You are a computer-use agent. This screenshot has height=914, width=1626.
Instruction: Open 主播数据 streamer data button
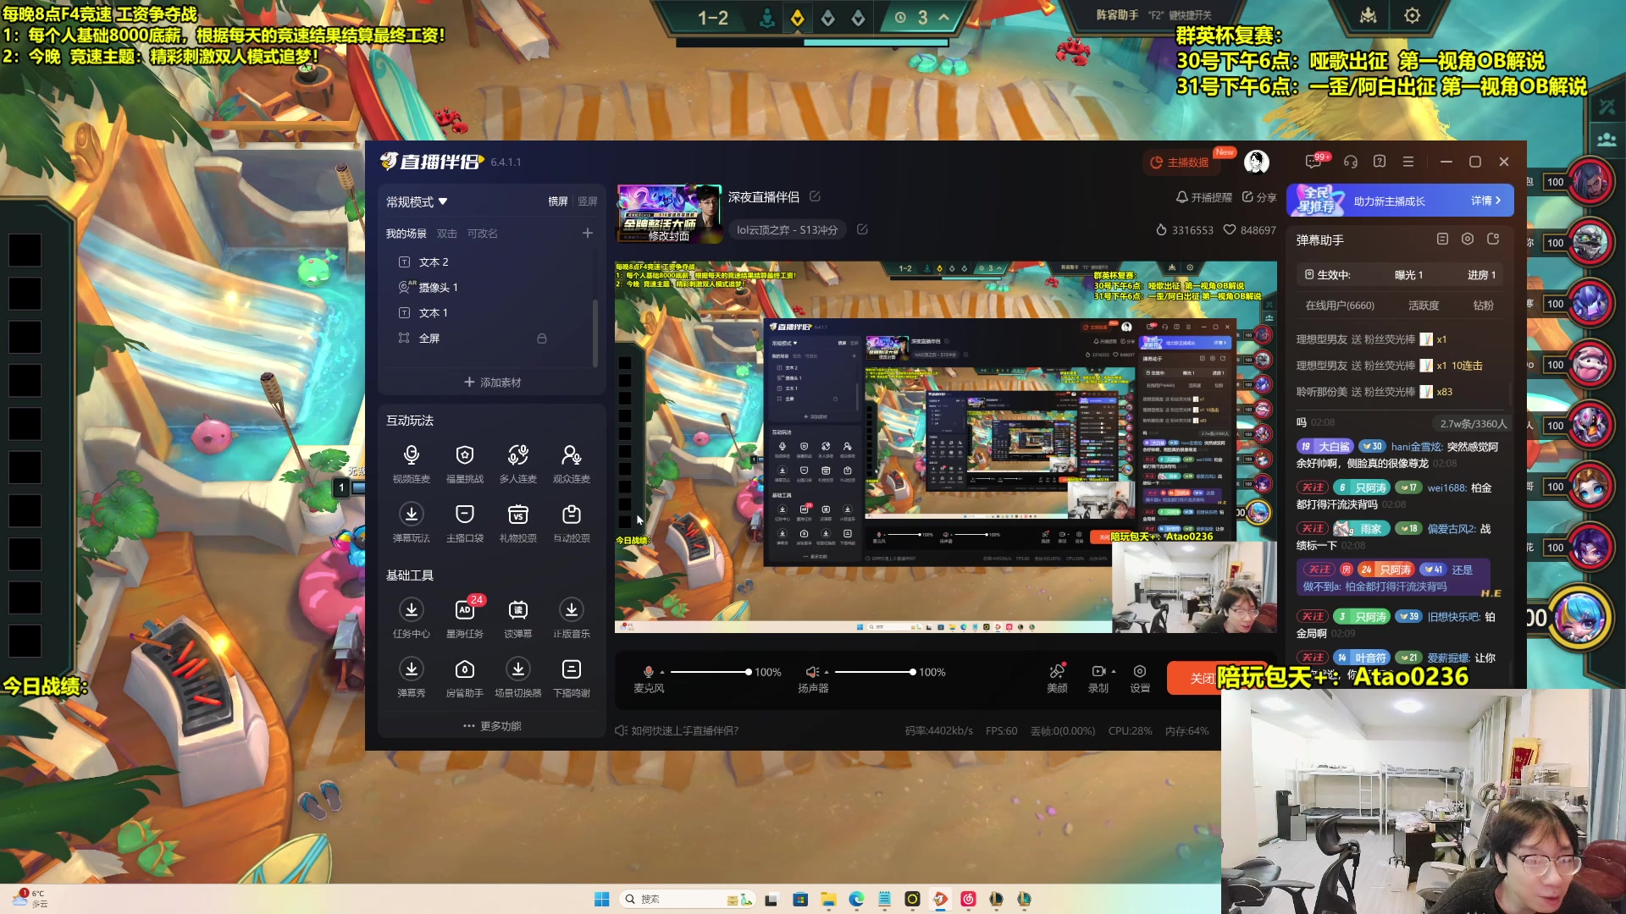point(1180,162)
